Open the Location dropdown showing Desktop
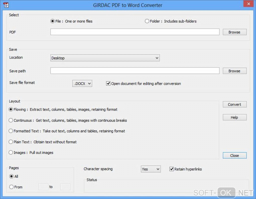The width and height of the screenshot is (256, 199). (105, 58)
